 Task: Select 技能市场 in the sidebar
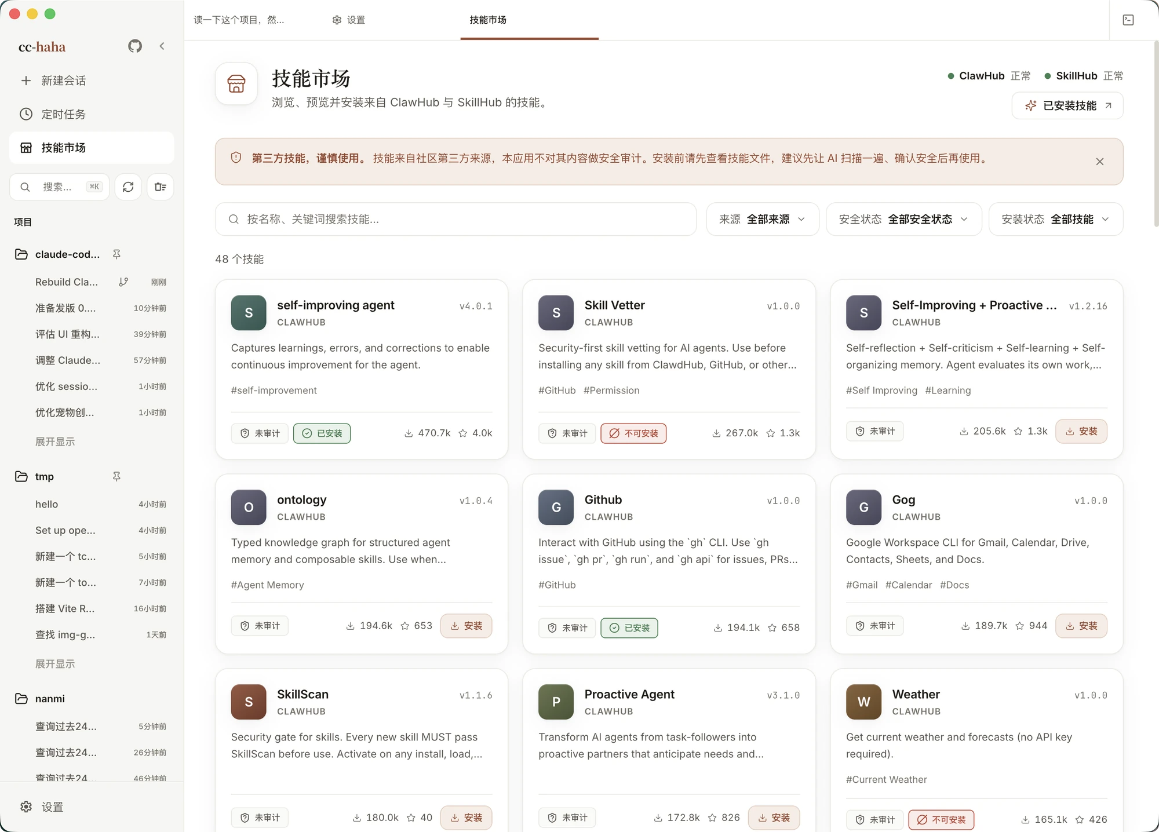point(92,148)
